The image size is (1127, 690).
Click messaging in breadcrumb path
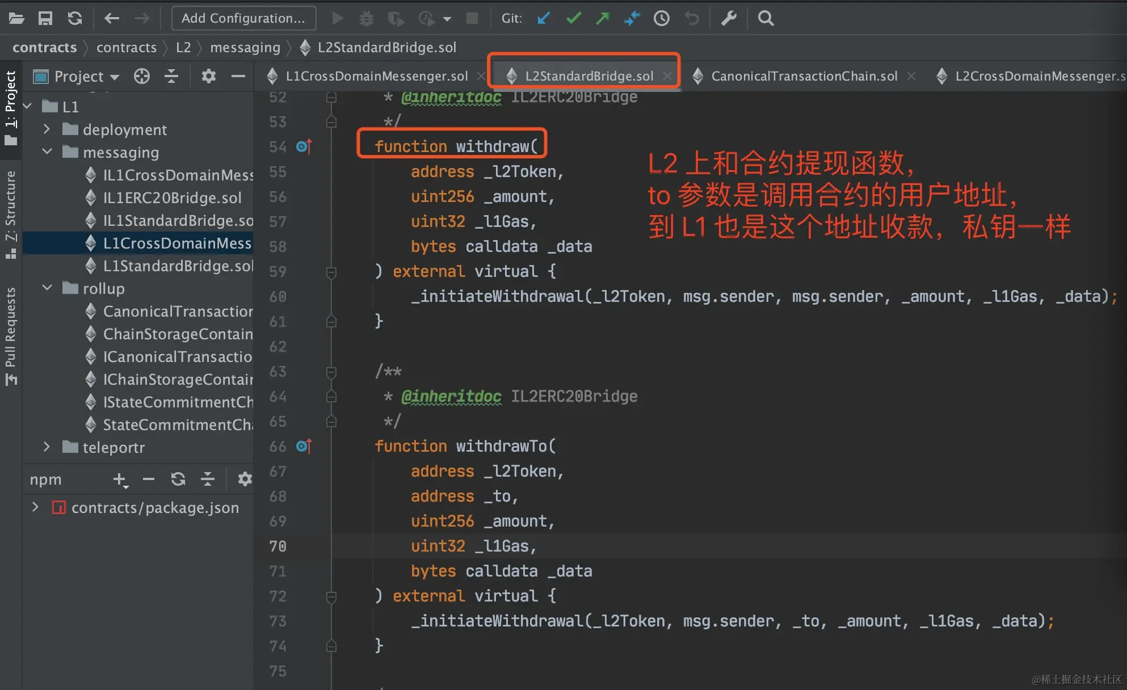point(245,48)
